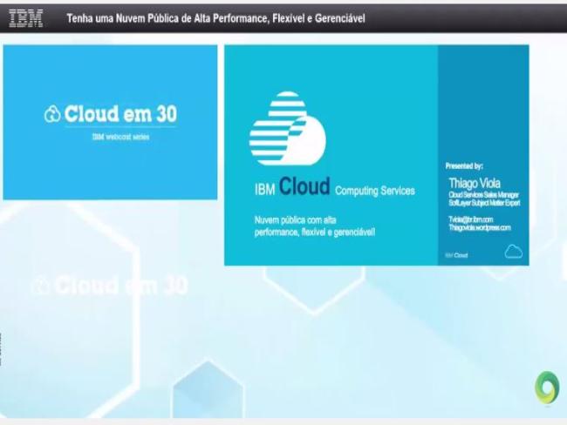Click 'Presented by:' label
The height and width of the screenshot is (425, 567).
pyautogui.click(x=464, y=166)
